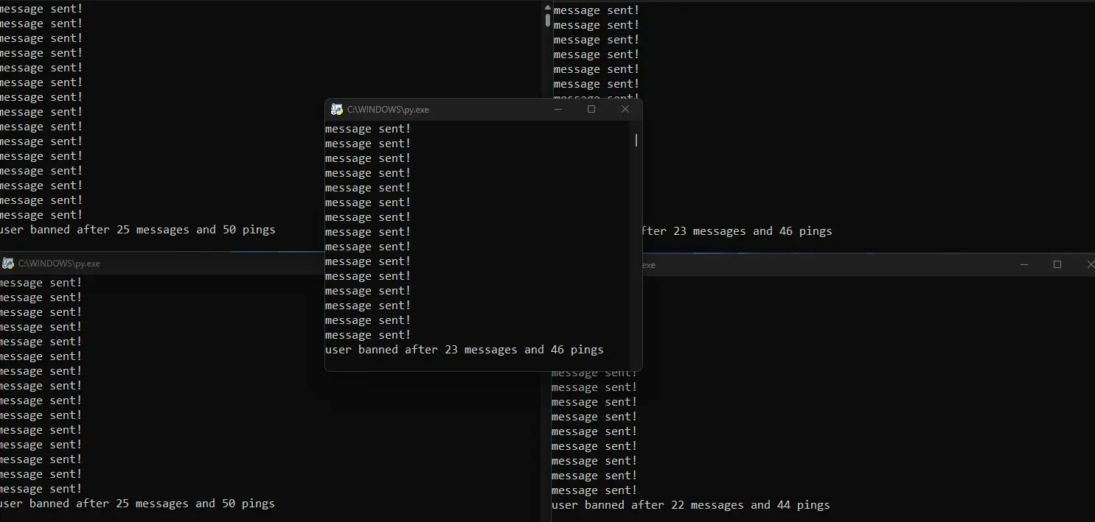Click the center window's C:\WINDOWS\py.exe title text
The image size is (1095, 522).
point(388,110)
